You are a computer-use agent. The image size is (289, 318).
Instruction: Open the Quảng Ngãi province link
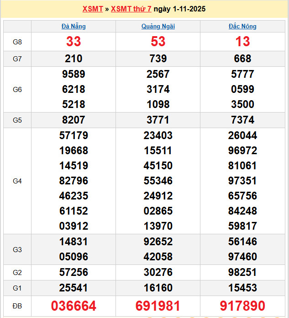coord(158,27)
